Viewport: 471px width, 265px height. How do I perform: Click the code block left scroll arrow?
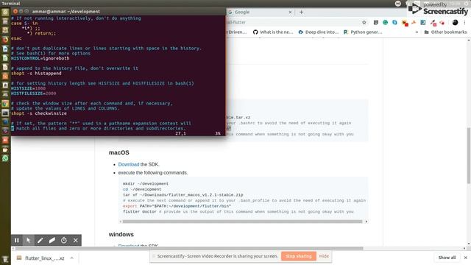[121, 222]
